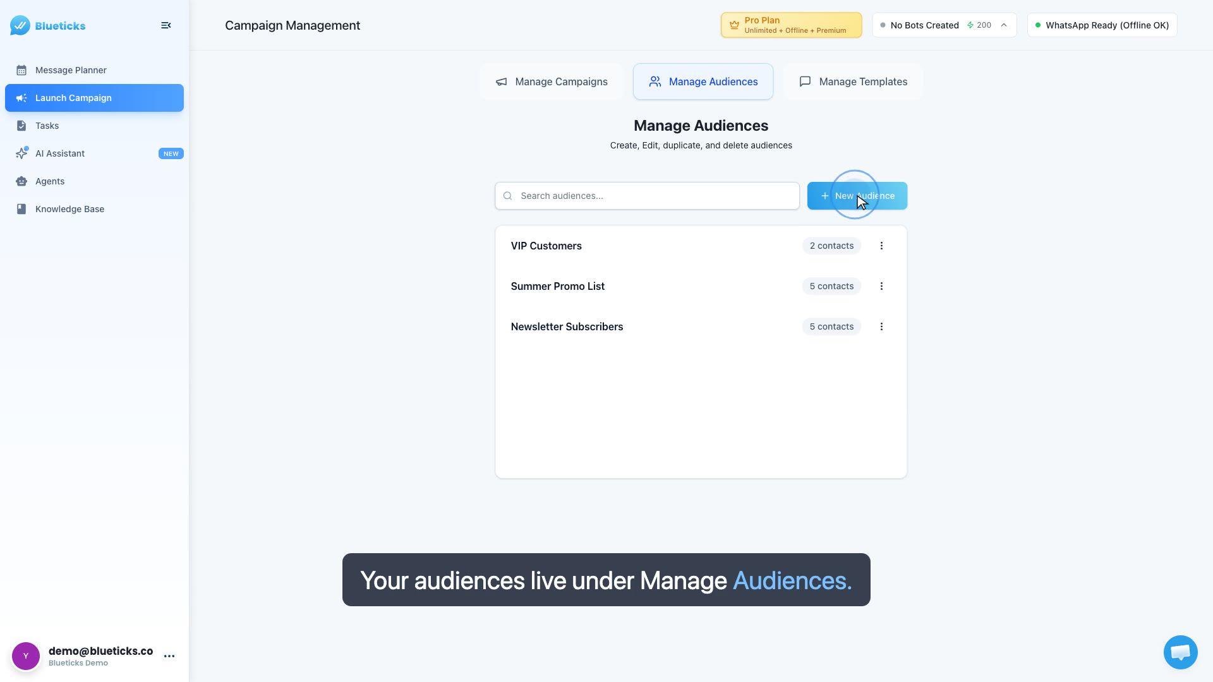Collapse the sidebar with the menu toggle icon
The width and height of the screenshot is (1213, 682).
click(x=166, y=25)
